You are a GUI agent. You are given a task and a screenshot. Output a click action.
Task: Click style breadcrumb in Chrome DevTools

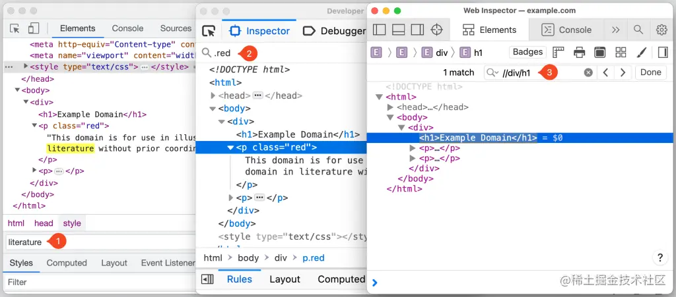[72, 223]
